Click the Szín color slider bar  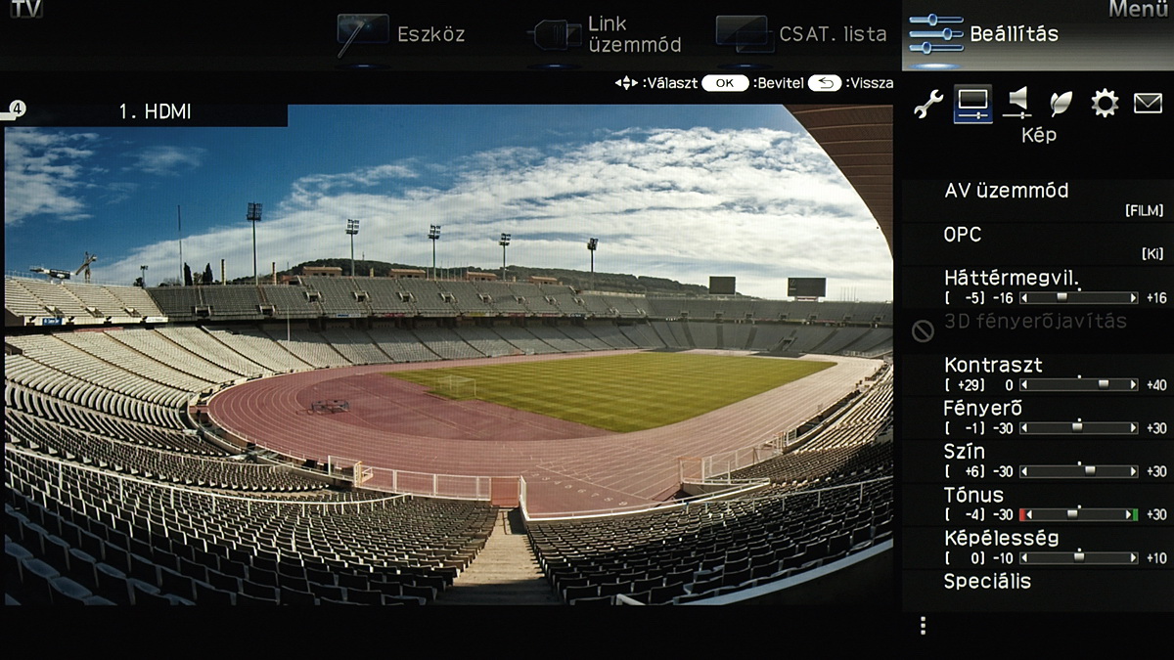(1079, 470)
